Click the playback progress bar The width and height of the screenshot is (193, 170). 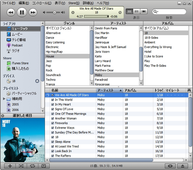96,16
